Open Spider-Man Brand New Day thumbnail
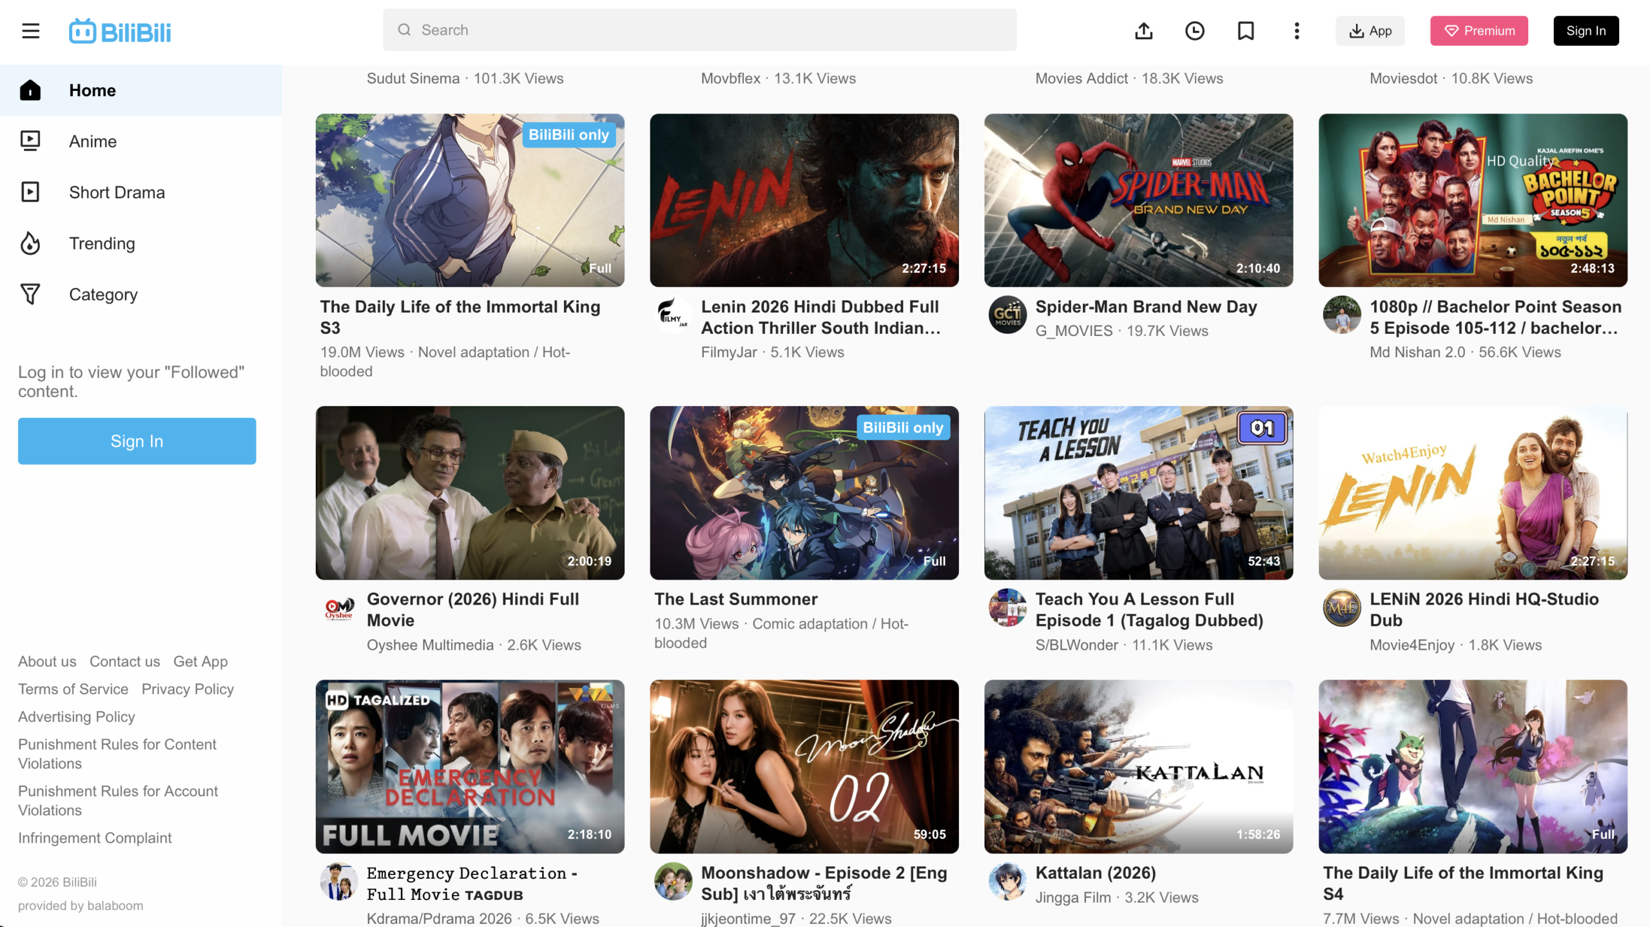 coord(1139,200)
